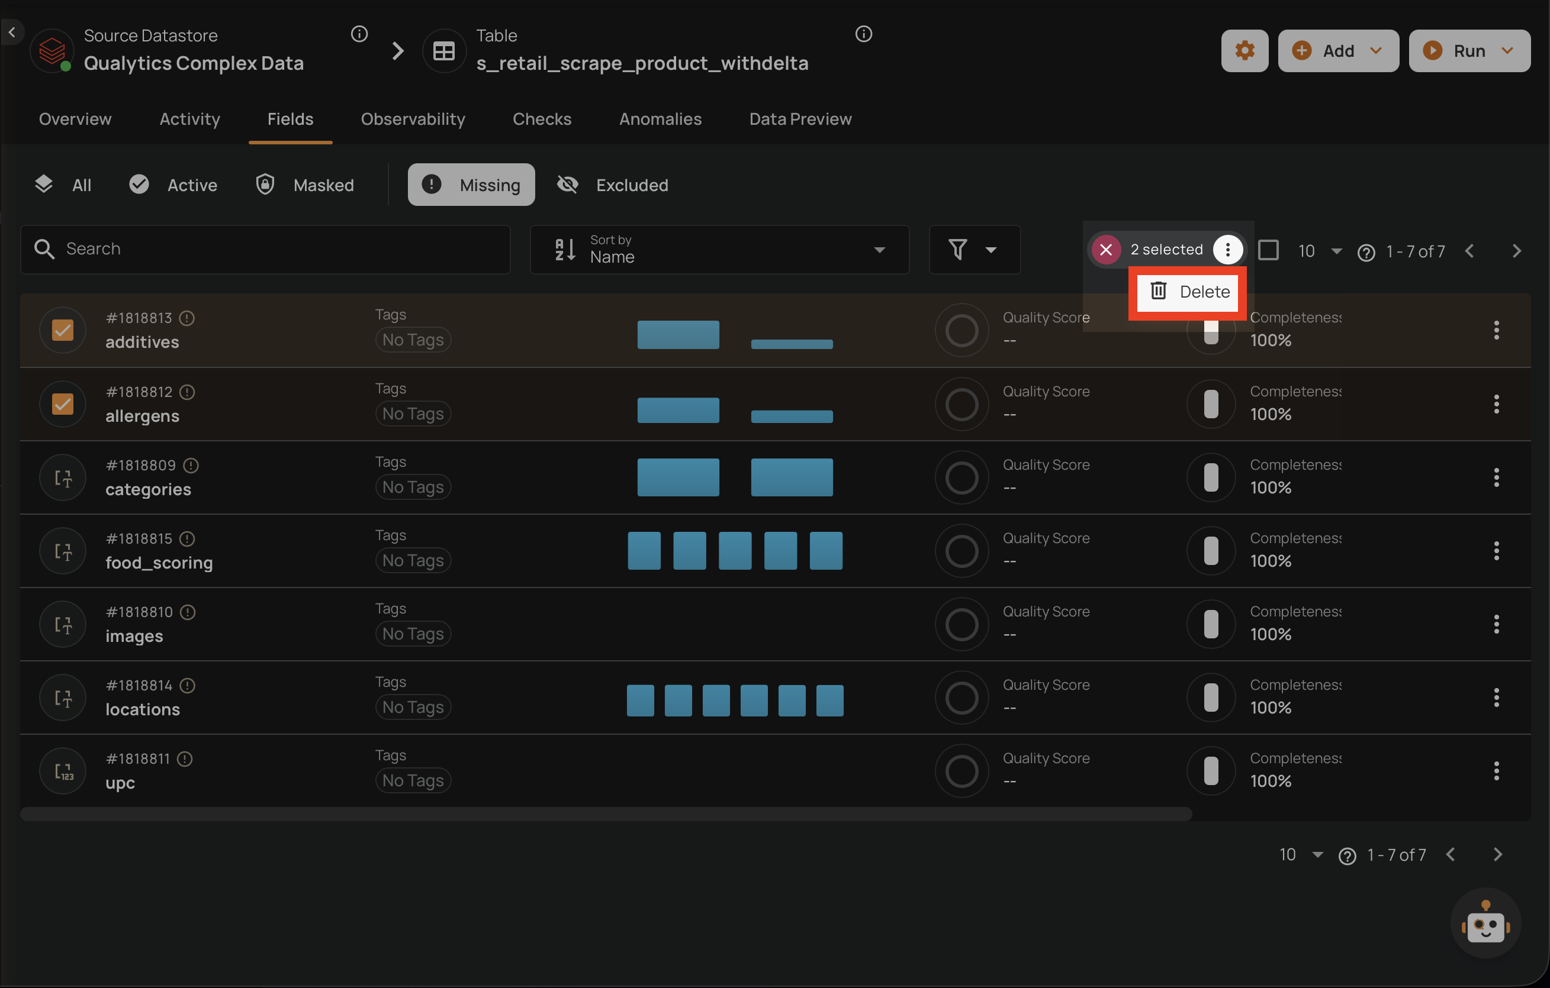This screenshot has width=1550, height=988.
Task: Click the chatbot robot assistant icon
Action: (x=1485, y=924)
